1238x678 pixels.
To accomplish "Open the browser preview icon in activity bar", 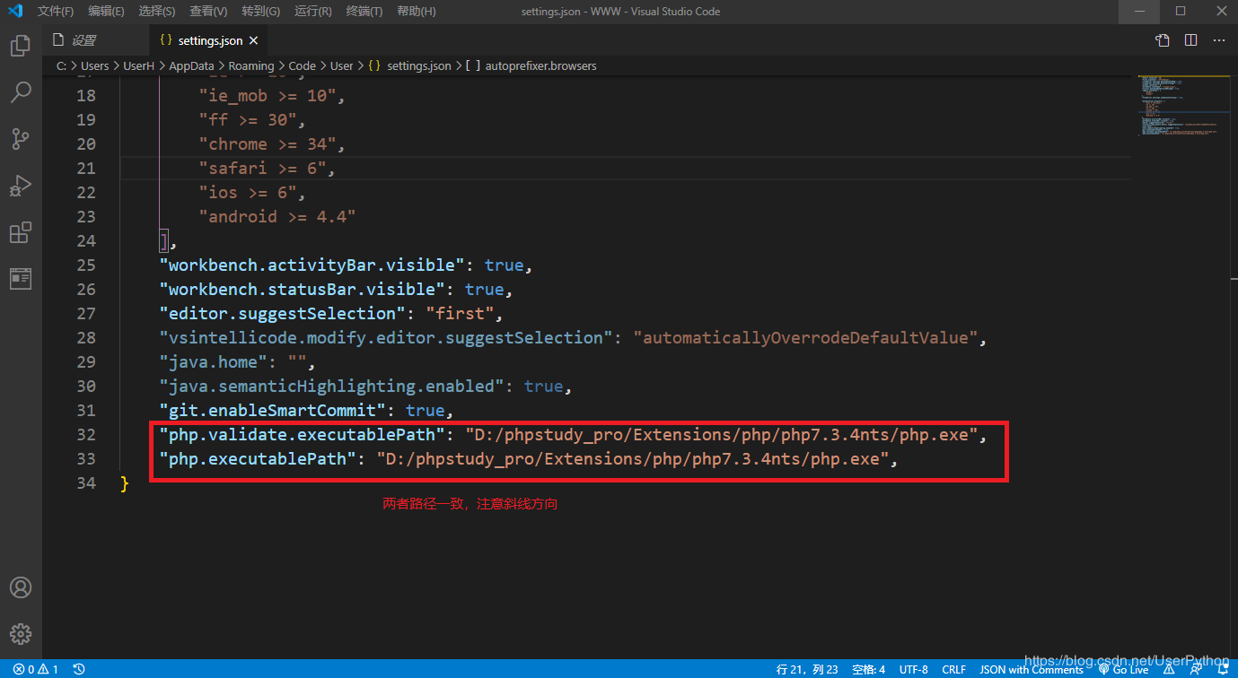I will tap(21, 279).
